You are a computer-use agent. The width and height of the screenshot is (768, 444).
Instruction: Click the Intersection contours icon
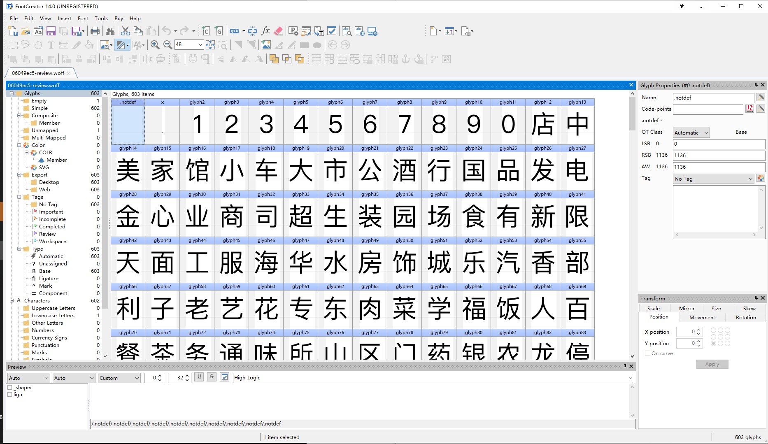click(287, 59)
